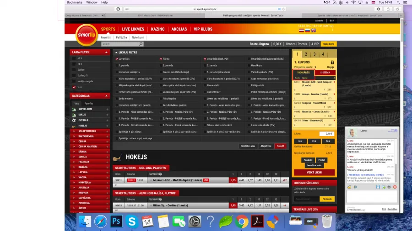Open the Akcijas menu

[179, 29]
